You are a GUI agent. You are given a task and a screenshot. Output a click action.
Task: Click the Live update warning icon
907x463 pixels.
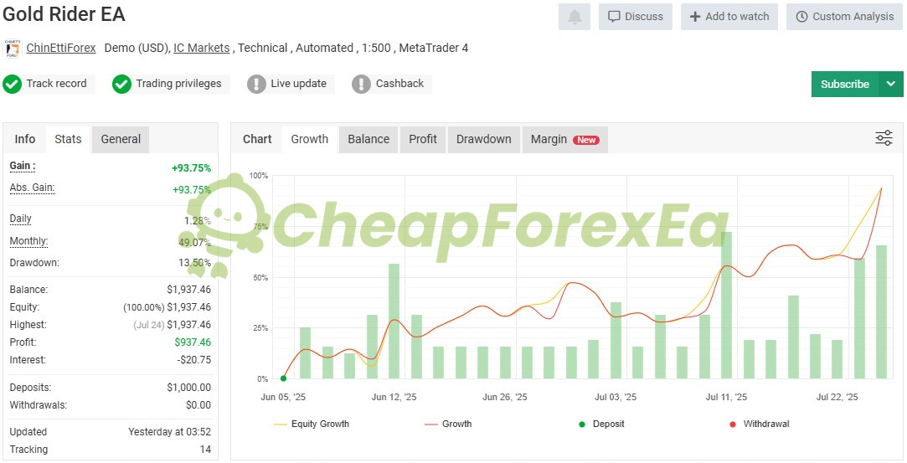(x=257, y=84)
